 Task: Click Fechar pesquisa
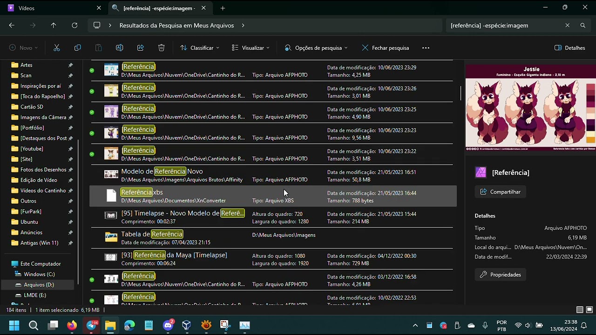click(x=385, y=48)
